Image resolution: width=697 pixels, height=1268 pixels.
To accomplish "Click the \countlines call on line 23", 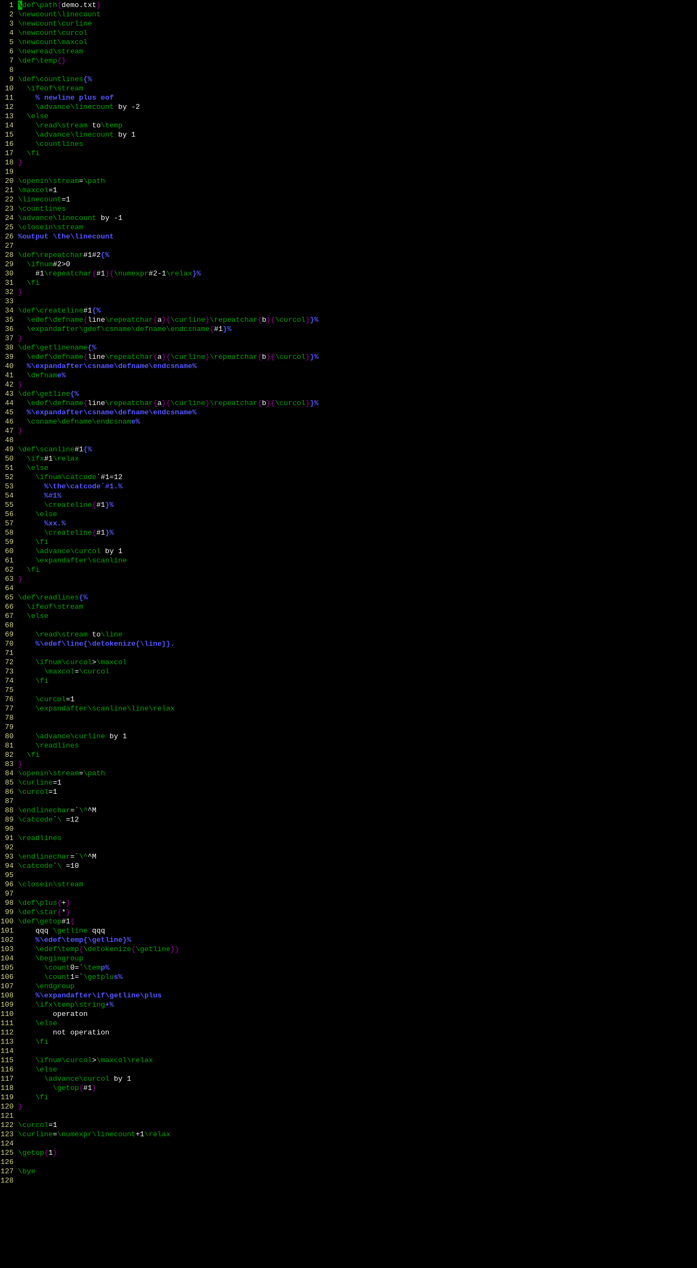I will 42,209.
